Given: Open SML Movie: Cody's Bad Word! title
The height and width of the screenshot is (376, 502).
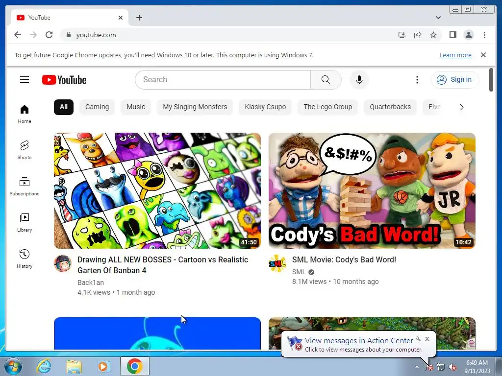Looking at the screenshot, I should point(344,259).
